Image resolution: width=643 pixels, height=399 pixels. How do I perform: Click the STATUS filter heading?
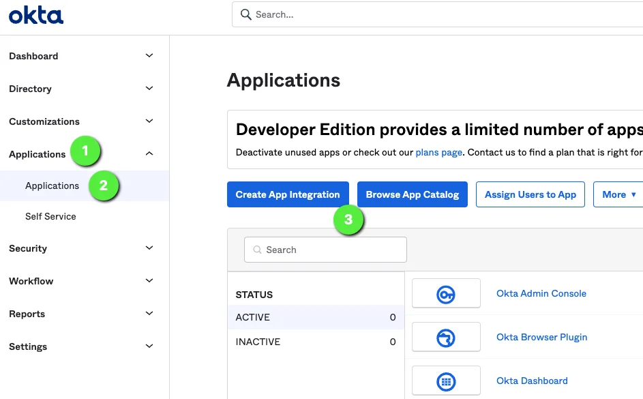coord(254,295)
